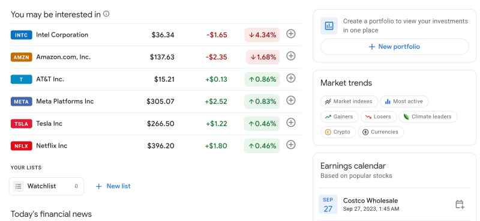The width and height of the screenshot is (480, 221).
Task: Click the NFLX ticker badge
Action: [22, 146]
